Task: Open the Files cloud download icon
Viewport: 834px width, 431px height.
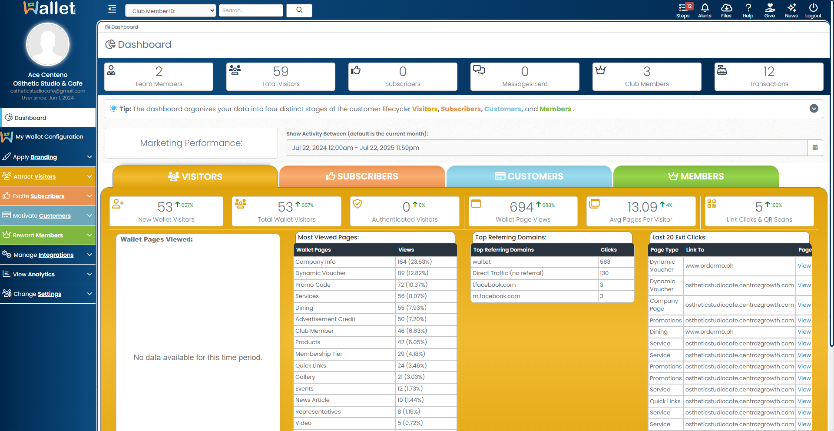Action: [x=726, y=10]
